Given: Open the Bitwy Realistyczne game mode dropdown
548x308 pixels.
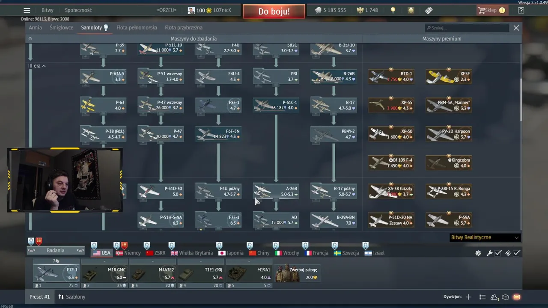Looking at the screenshot, I should point(485,237).
